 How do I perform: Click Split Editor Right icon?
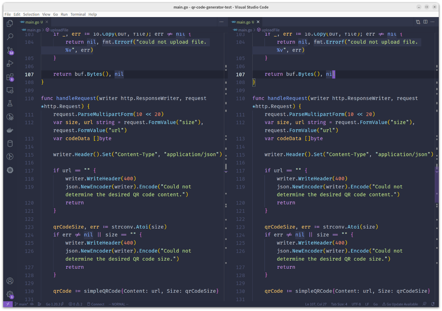pyautogui.click(x=425, y=22)
